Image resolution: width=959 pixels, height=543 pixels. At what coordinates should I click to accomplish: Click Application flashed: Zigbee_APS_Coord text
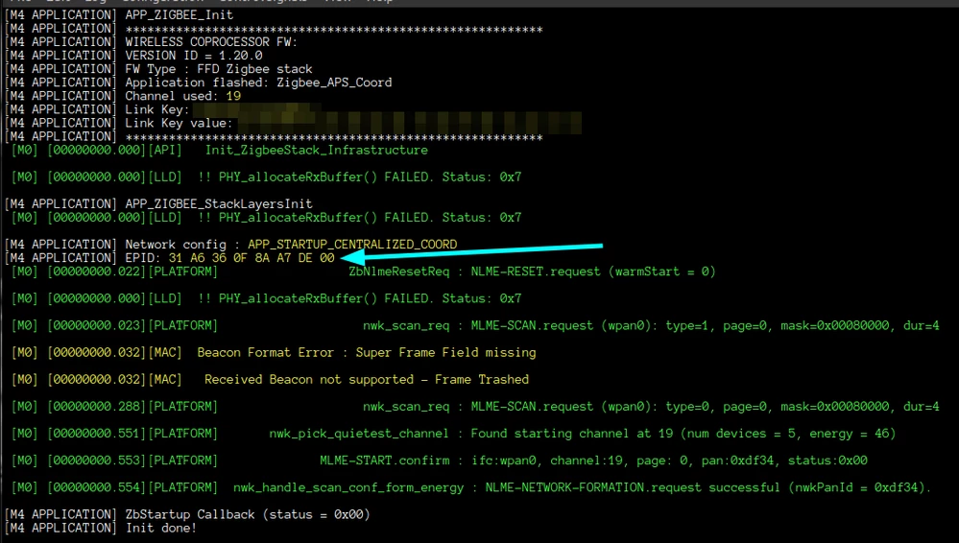pyautogui.click(x=259, y=83)
